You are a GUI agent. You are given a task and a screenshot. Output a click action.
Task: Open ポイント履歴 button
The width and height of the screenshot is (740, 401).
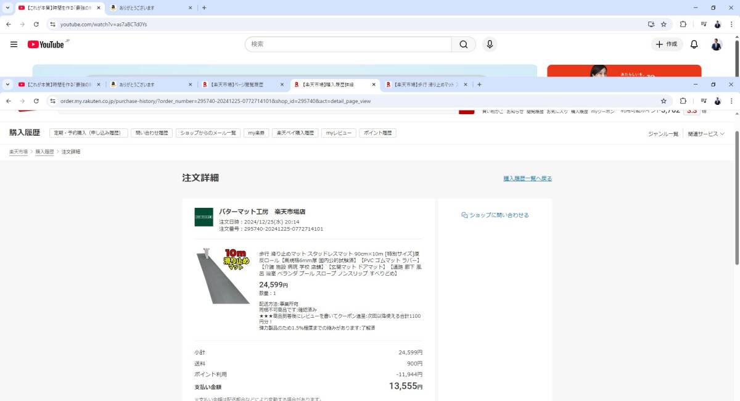[377, 133]
